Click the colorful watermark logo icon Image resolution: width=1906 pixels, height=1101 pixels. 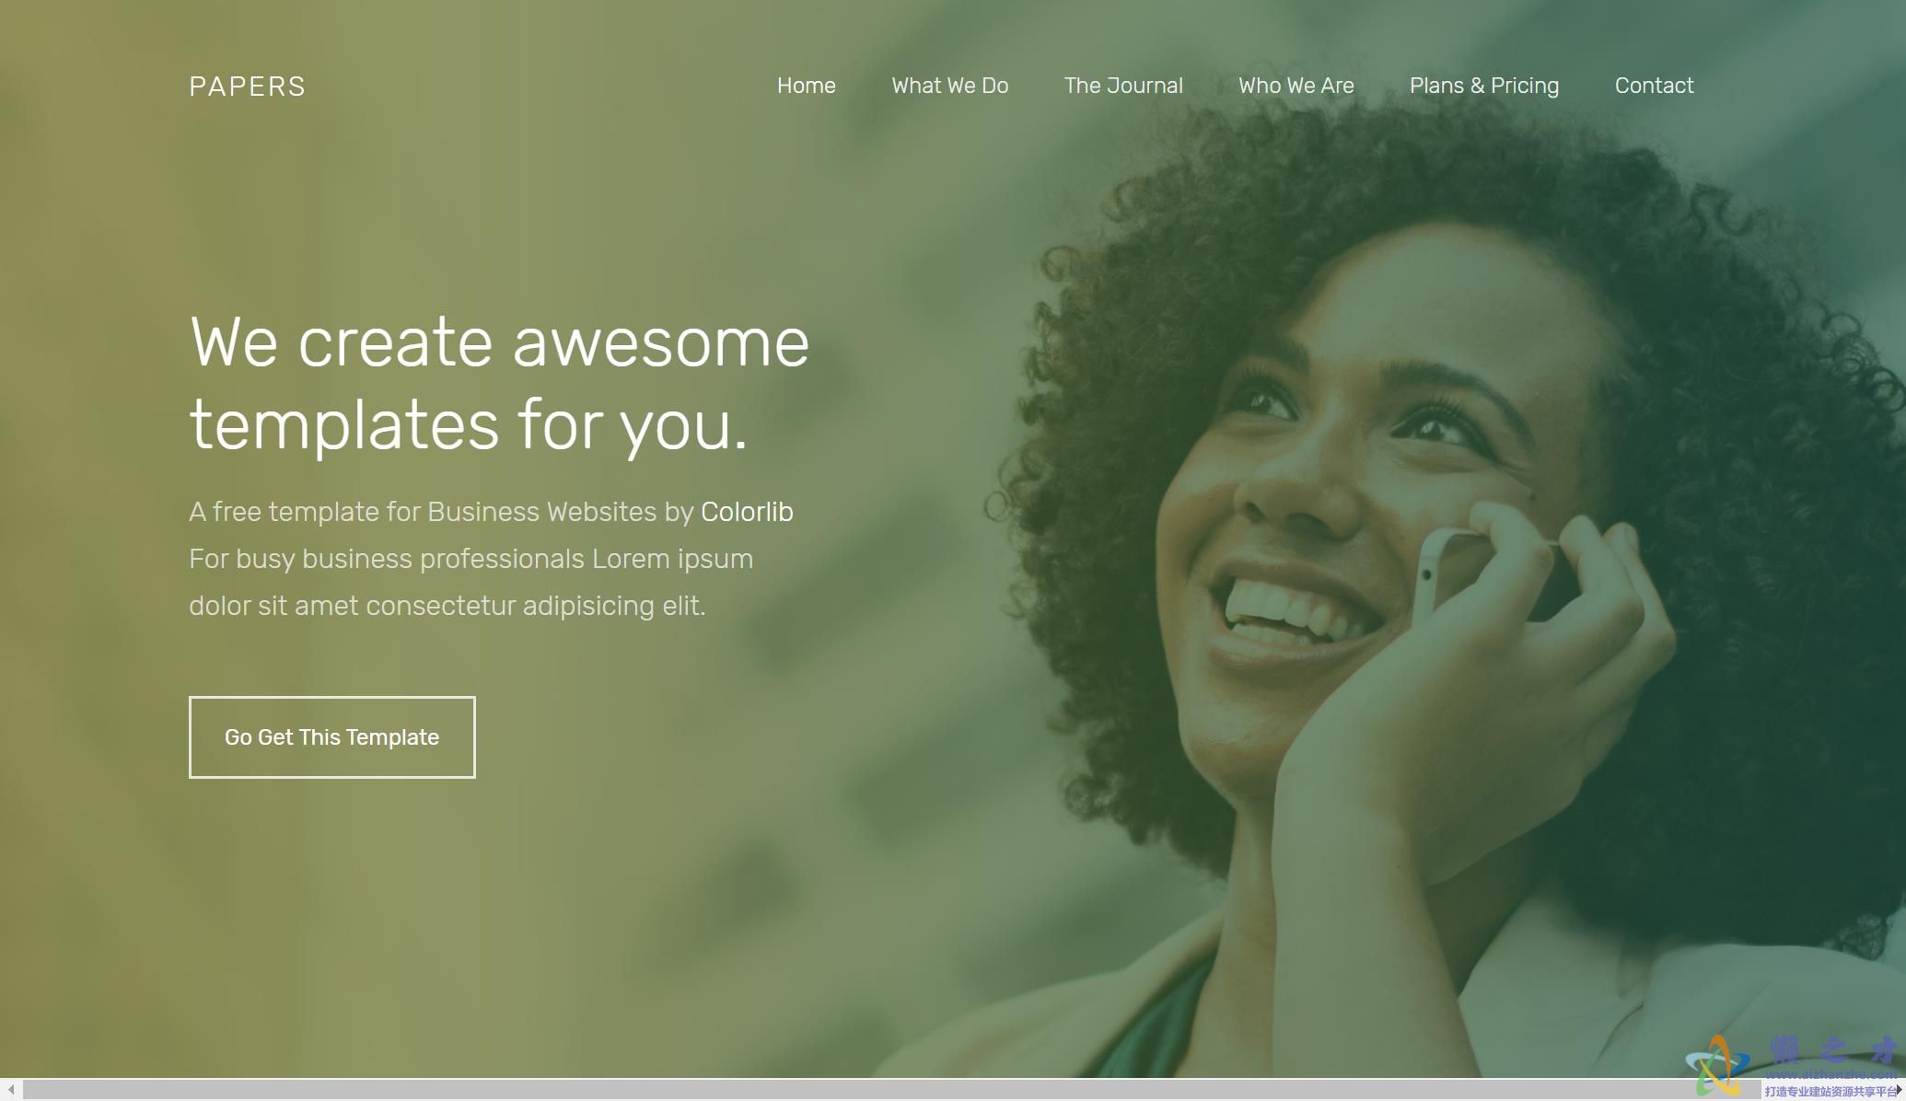click(1718, 1066)
